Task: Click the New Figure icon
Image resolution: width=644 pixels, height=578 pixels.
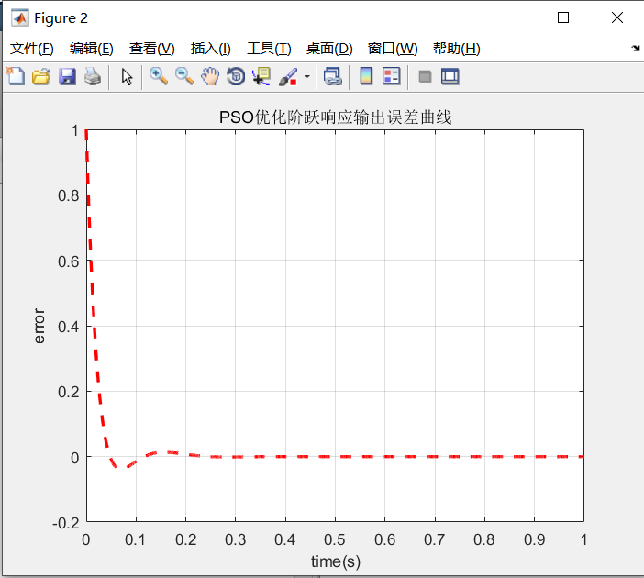Action: click(16, 76)
